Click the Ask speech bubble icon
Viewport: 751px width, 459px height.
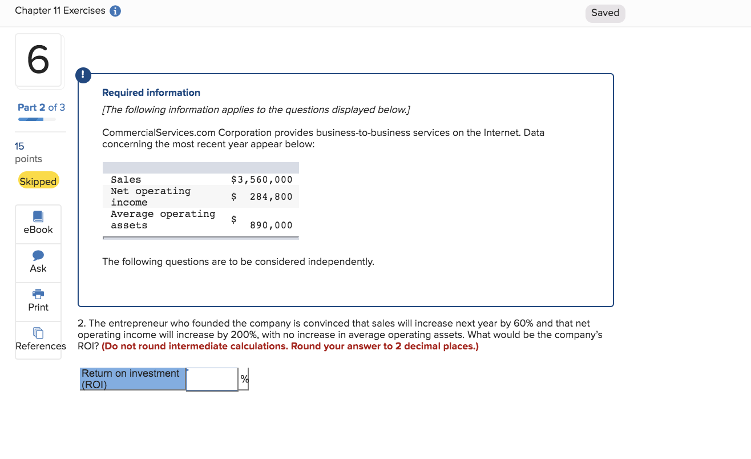point(38,255)
